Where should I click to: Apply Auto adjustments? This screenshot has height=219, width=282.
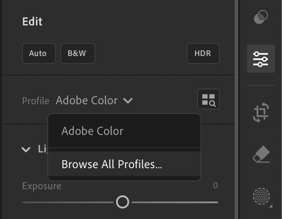[x=39, y=53]
